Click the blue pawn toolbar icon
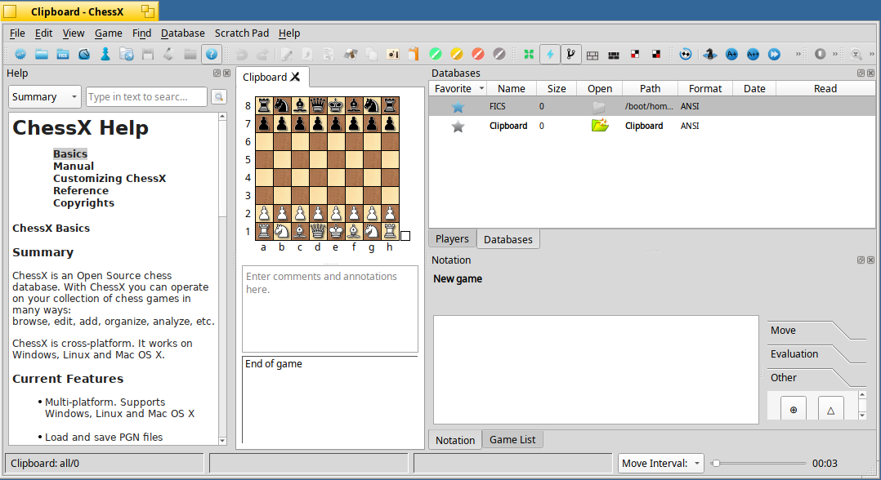 [105, 54]
